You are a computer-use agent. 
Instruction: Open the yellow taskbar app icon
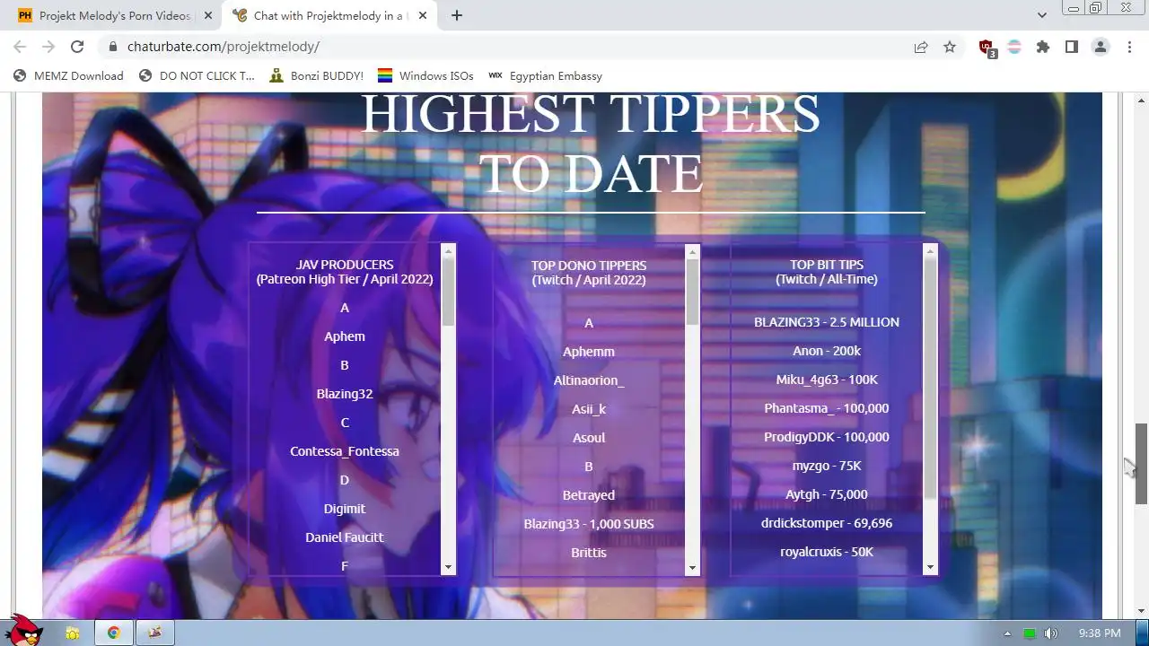coord(73,633)
